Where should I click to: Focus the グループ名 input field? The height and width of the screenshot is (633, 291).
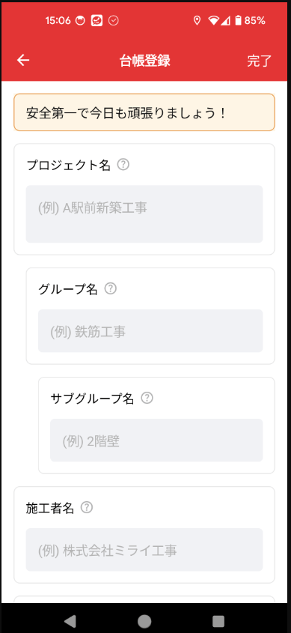click(150, 330)
